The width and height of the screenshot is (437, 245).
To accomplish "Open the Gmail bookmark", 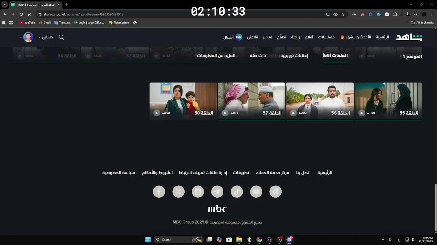I will [x=45, y=23].
